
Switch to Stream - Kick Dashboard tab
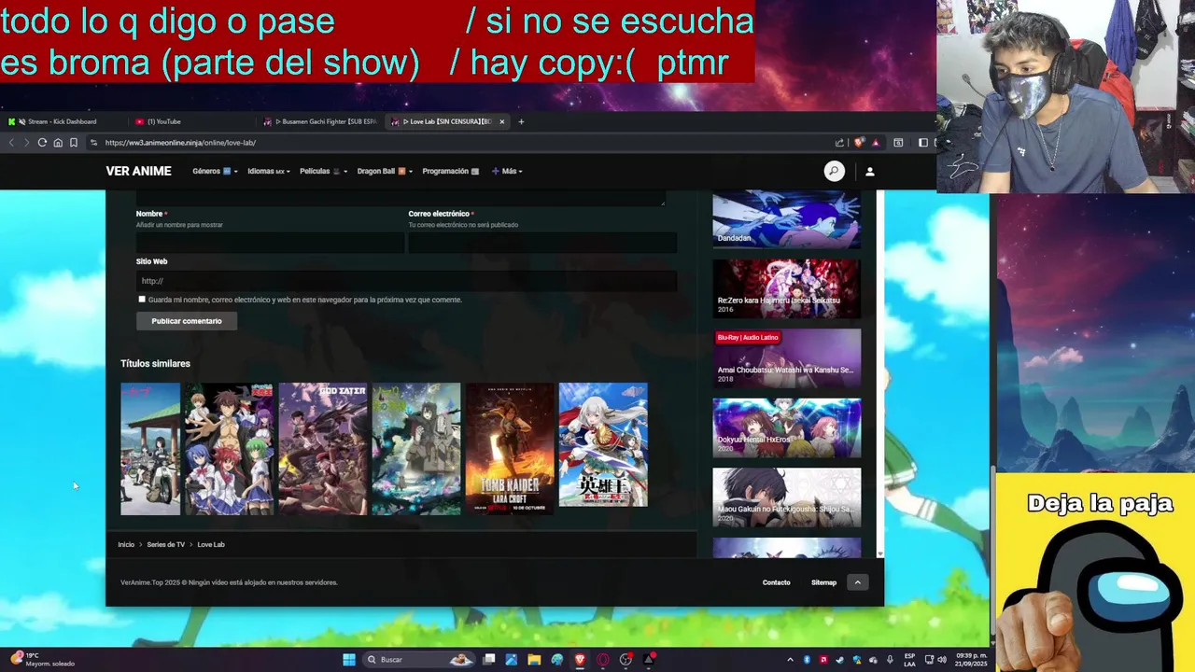click(62, 121)
